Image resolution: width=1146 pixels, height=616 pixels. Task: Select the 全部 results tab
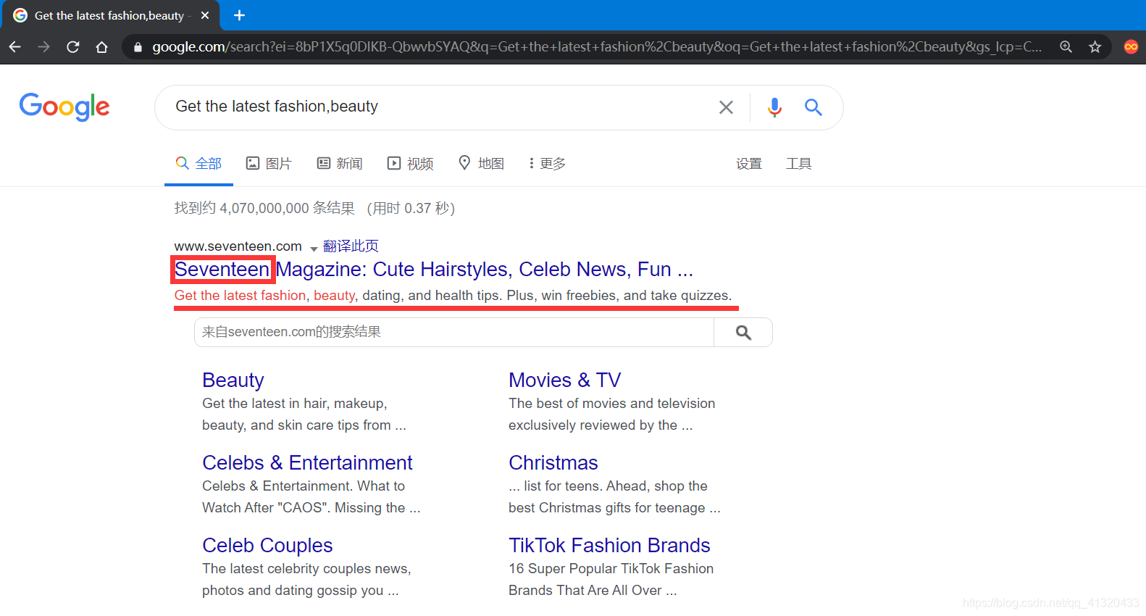pyautogui.click(x=198, y=164)
